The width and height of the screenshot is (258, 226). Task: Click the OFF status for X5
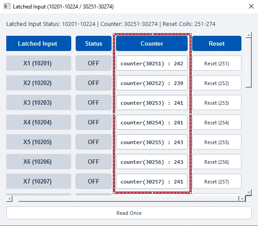94,142
